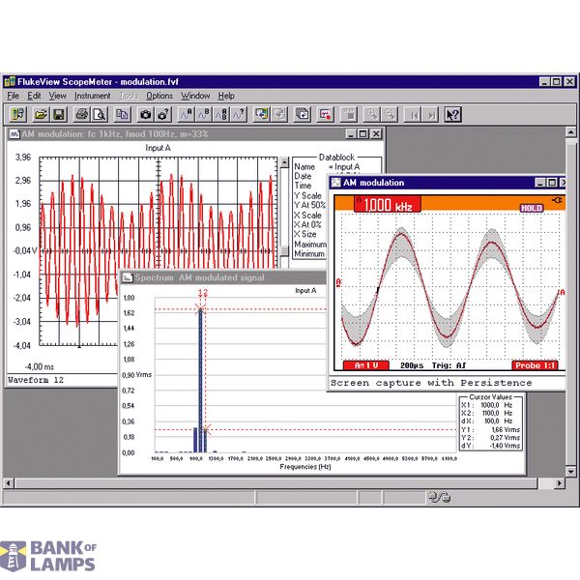Click horizontal scrollbar left arrow
580x580 pixels.
8,483
